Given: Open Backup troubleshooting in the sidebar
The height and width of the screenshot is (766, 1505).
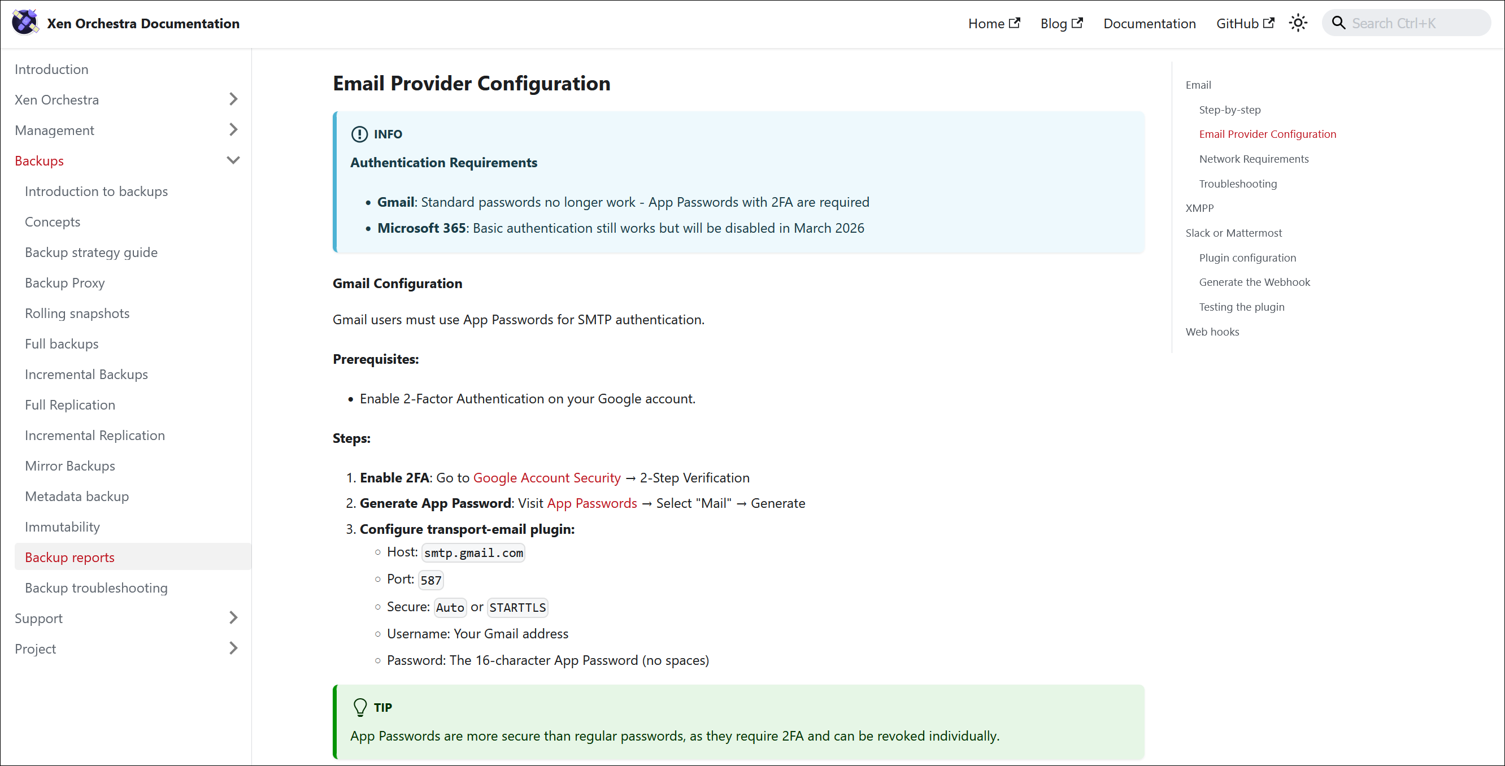Looking at the screenshot, I should pos(96,588).
